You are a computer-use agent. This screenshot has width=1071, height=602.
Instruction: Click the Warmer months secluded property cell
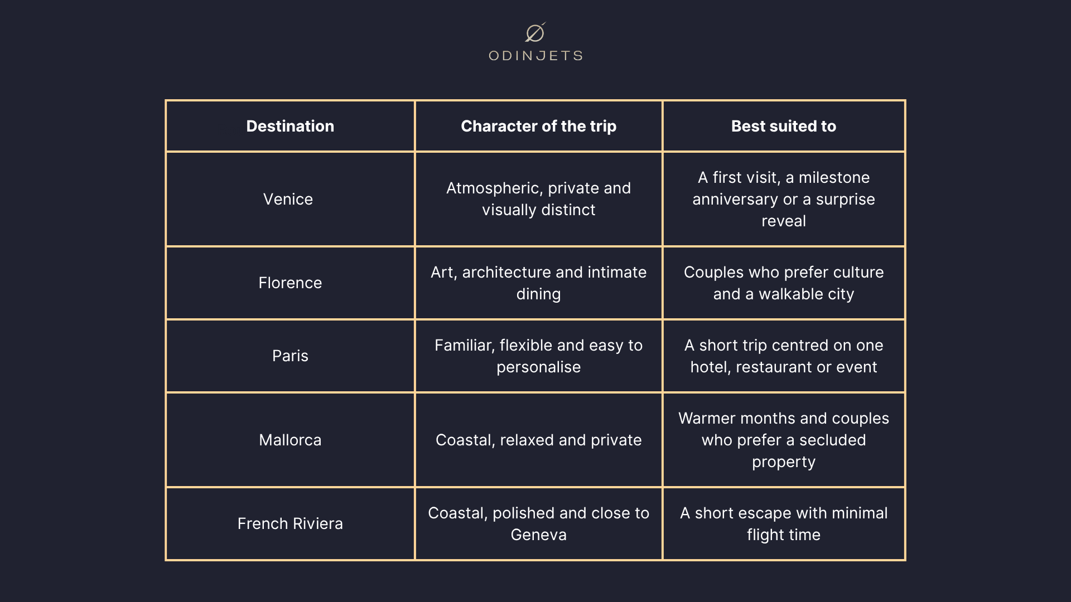click(784, 440)
